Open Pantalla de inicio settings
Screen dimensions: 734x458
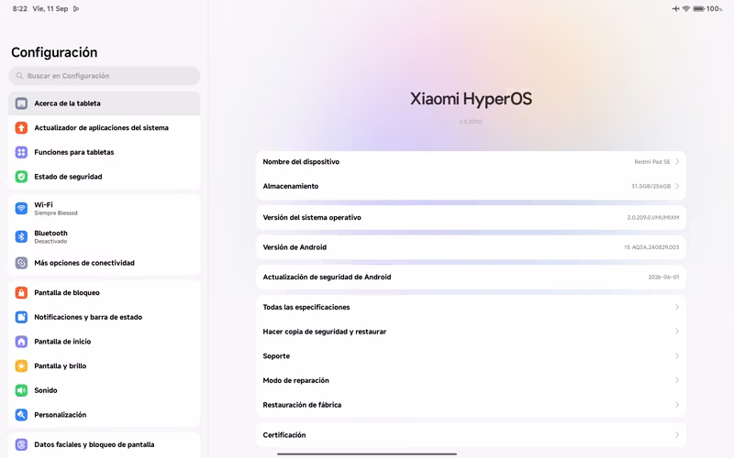[105, 341]
